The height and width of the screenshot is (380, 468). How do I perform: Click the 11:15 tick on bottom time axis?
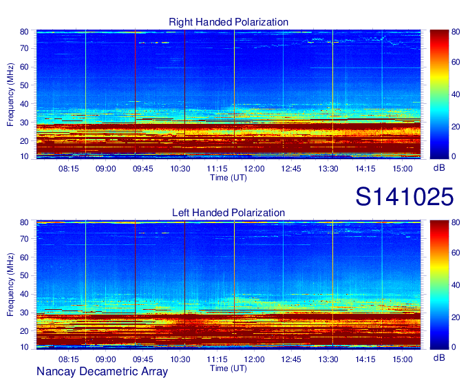(x=217, y=359)
